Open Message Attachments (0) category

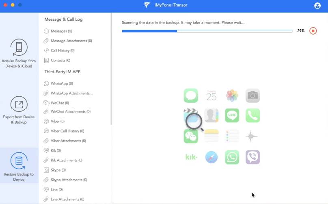coord(68,41)
